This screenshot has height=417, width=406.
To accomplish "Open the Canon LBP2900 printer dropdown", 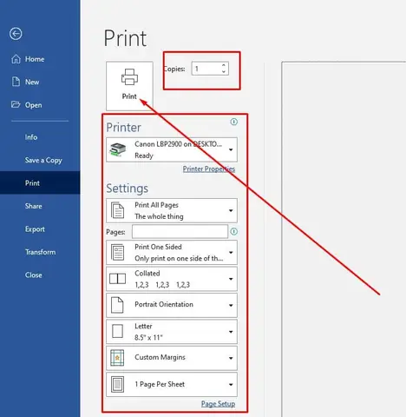I will (172, 149).
